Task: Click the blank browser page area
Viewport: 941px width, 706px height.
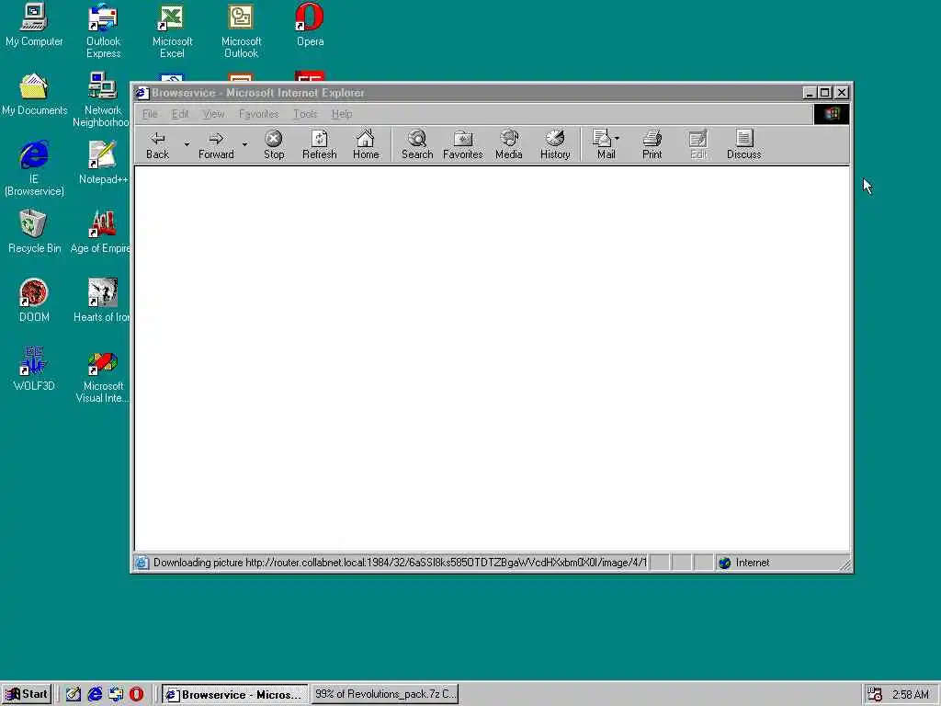Action: click(493, 359)
